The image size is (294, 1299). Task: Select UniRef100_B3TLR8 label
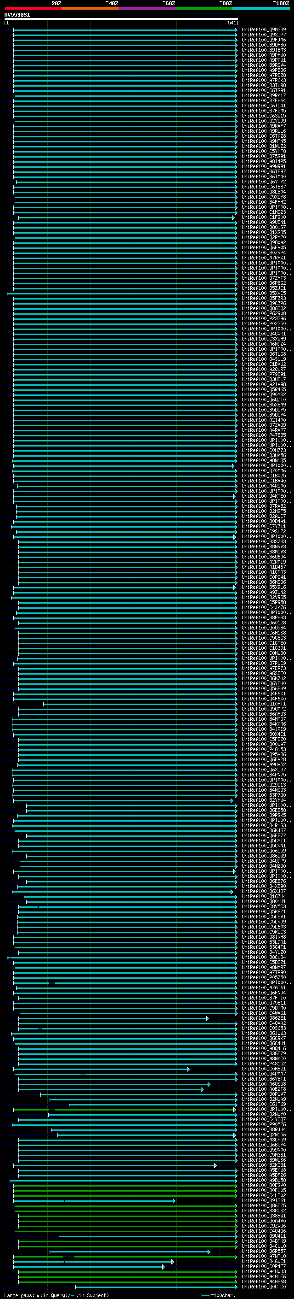[x=264, y=85]
